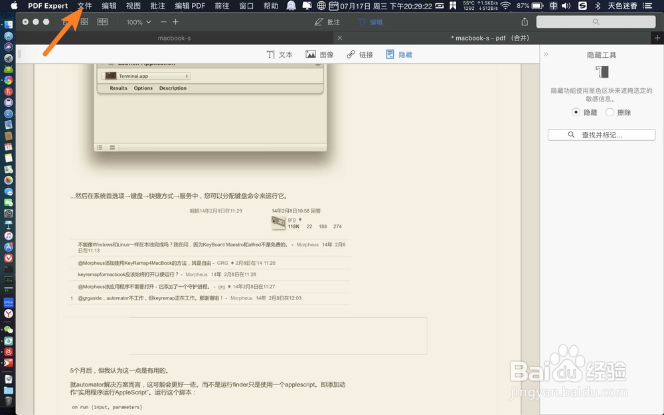Select the 隐藏 redact tool
This screenshot has width=664, height=415.
(399, 54)
